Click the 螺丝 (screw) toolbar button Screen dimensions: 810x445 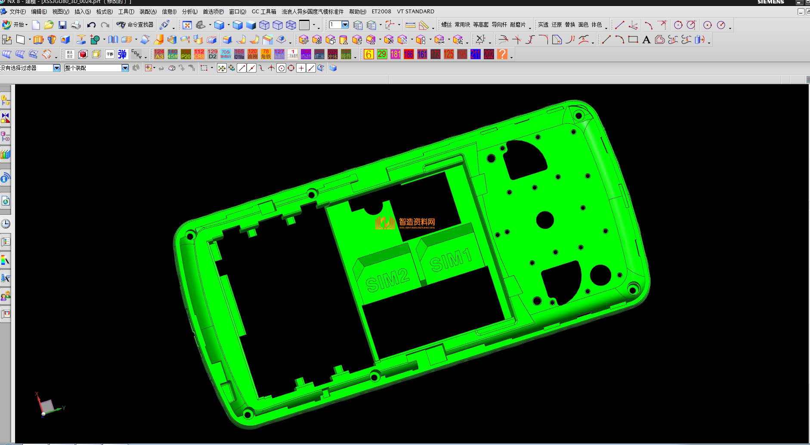pyautogui.click(x=446, y=25)
